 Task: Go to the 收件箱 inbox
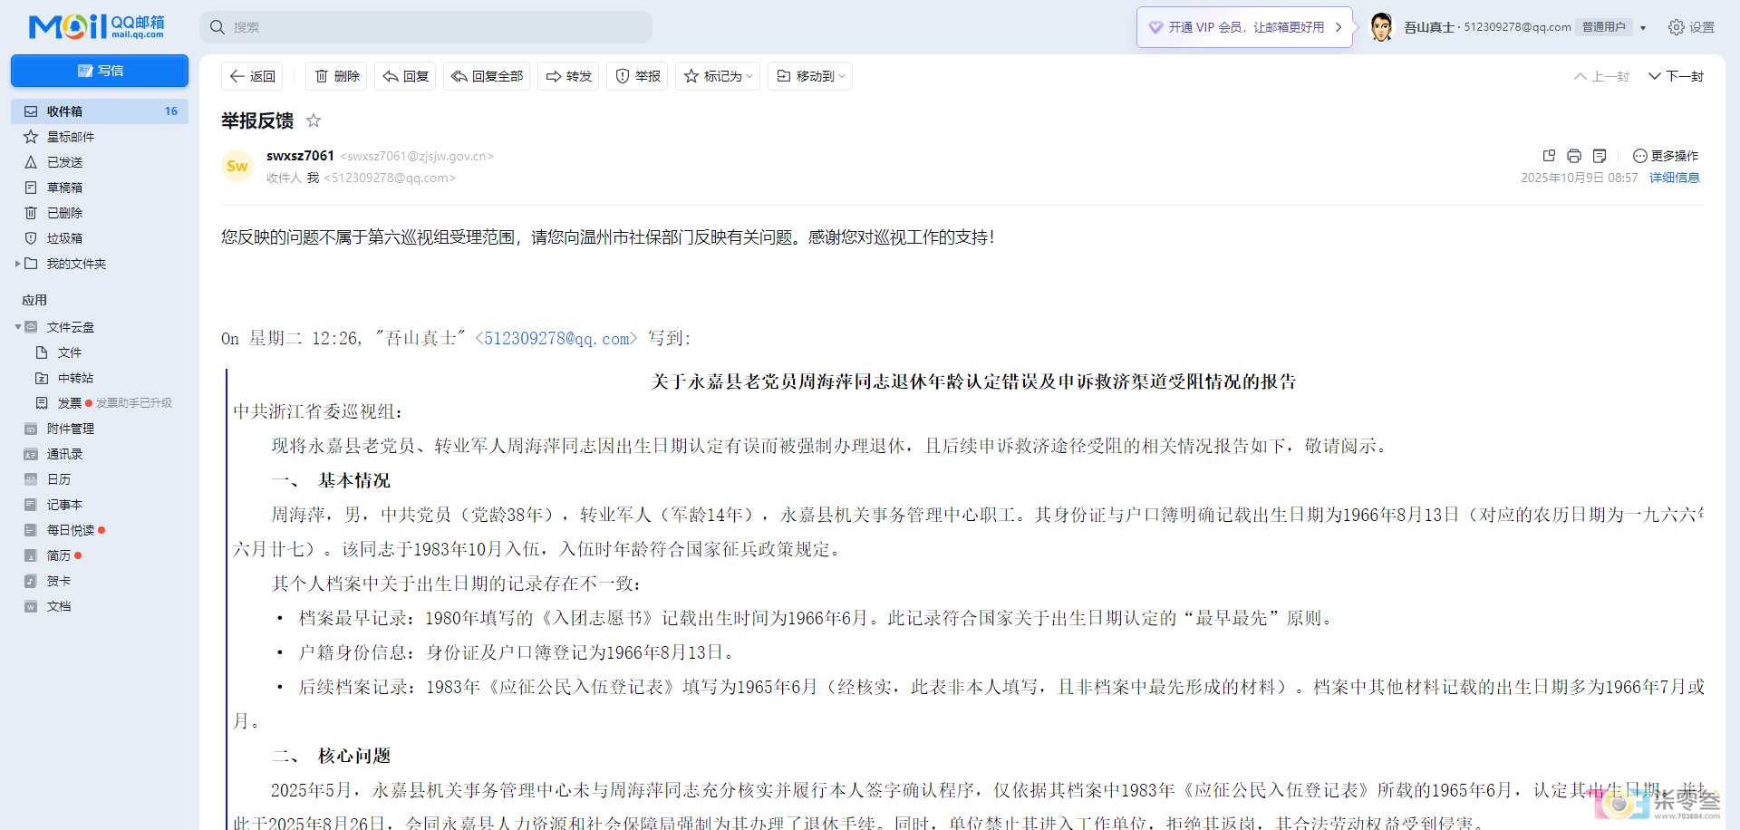pyautogui.click(x=64, y=111)
